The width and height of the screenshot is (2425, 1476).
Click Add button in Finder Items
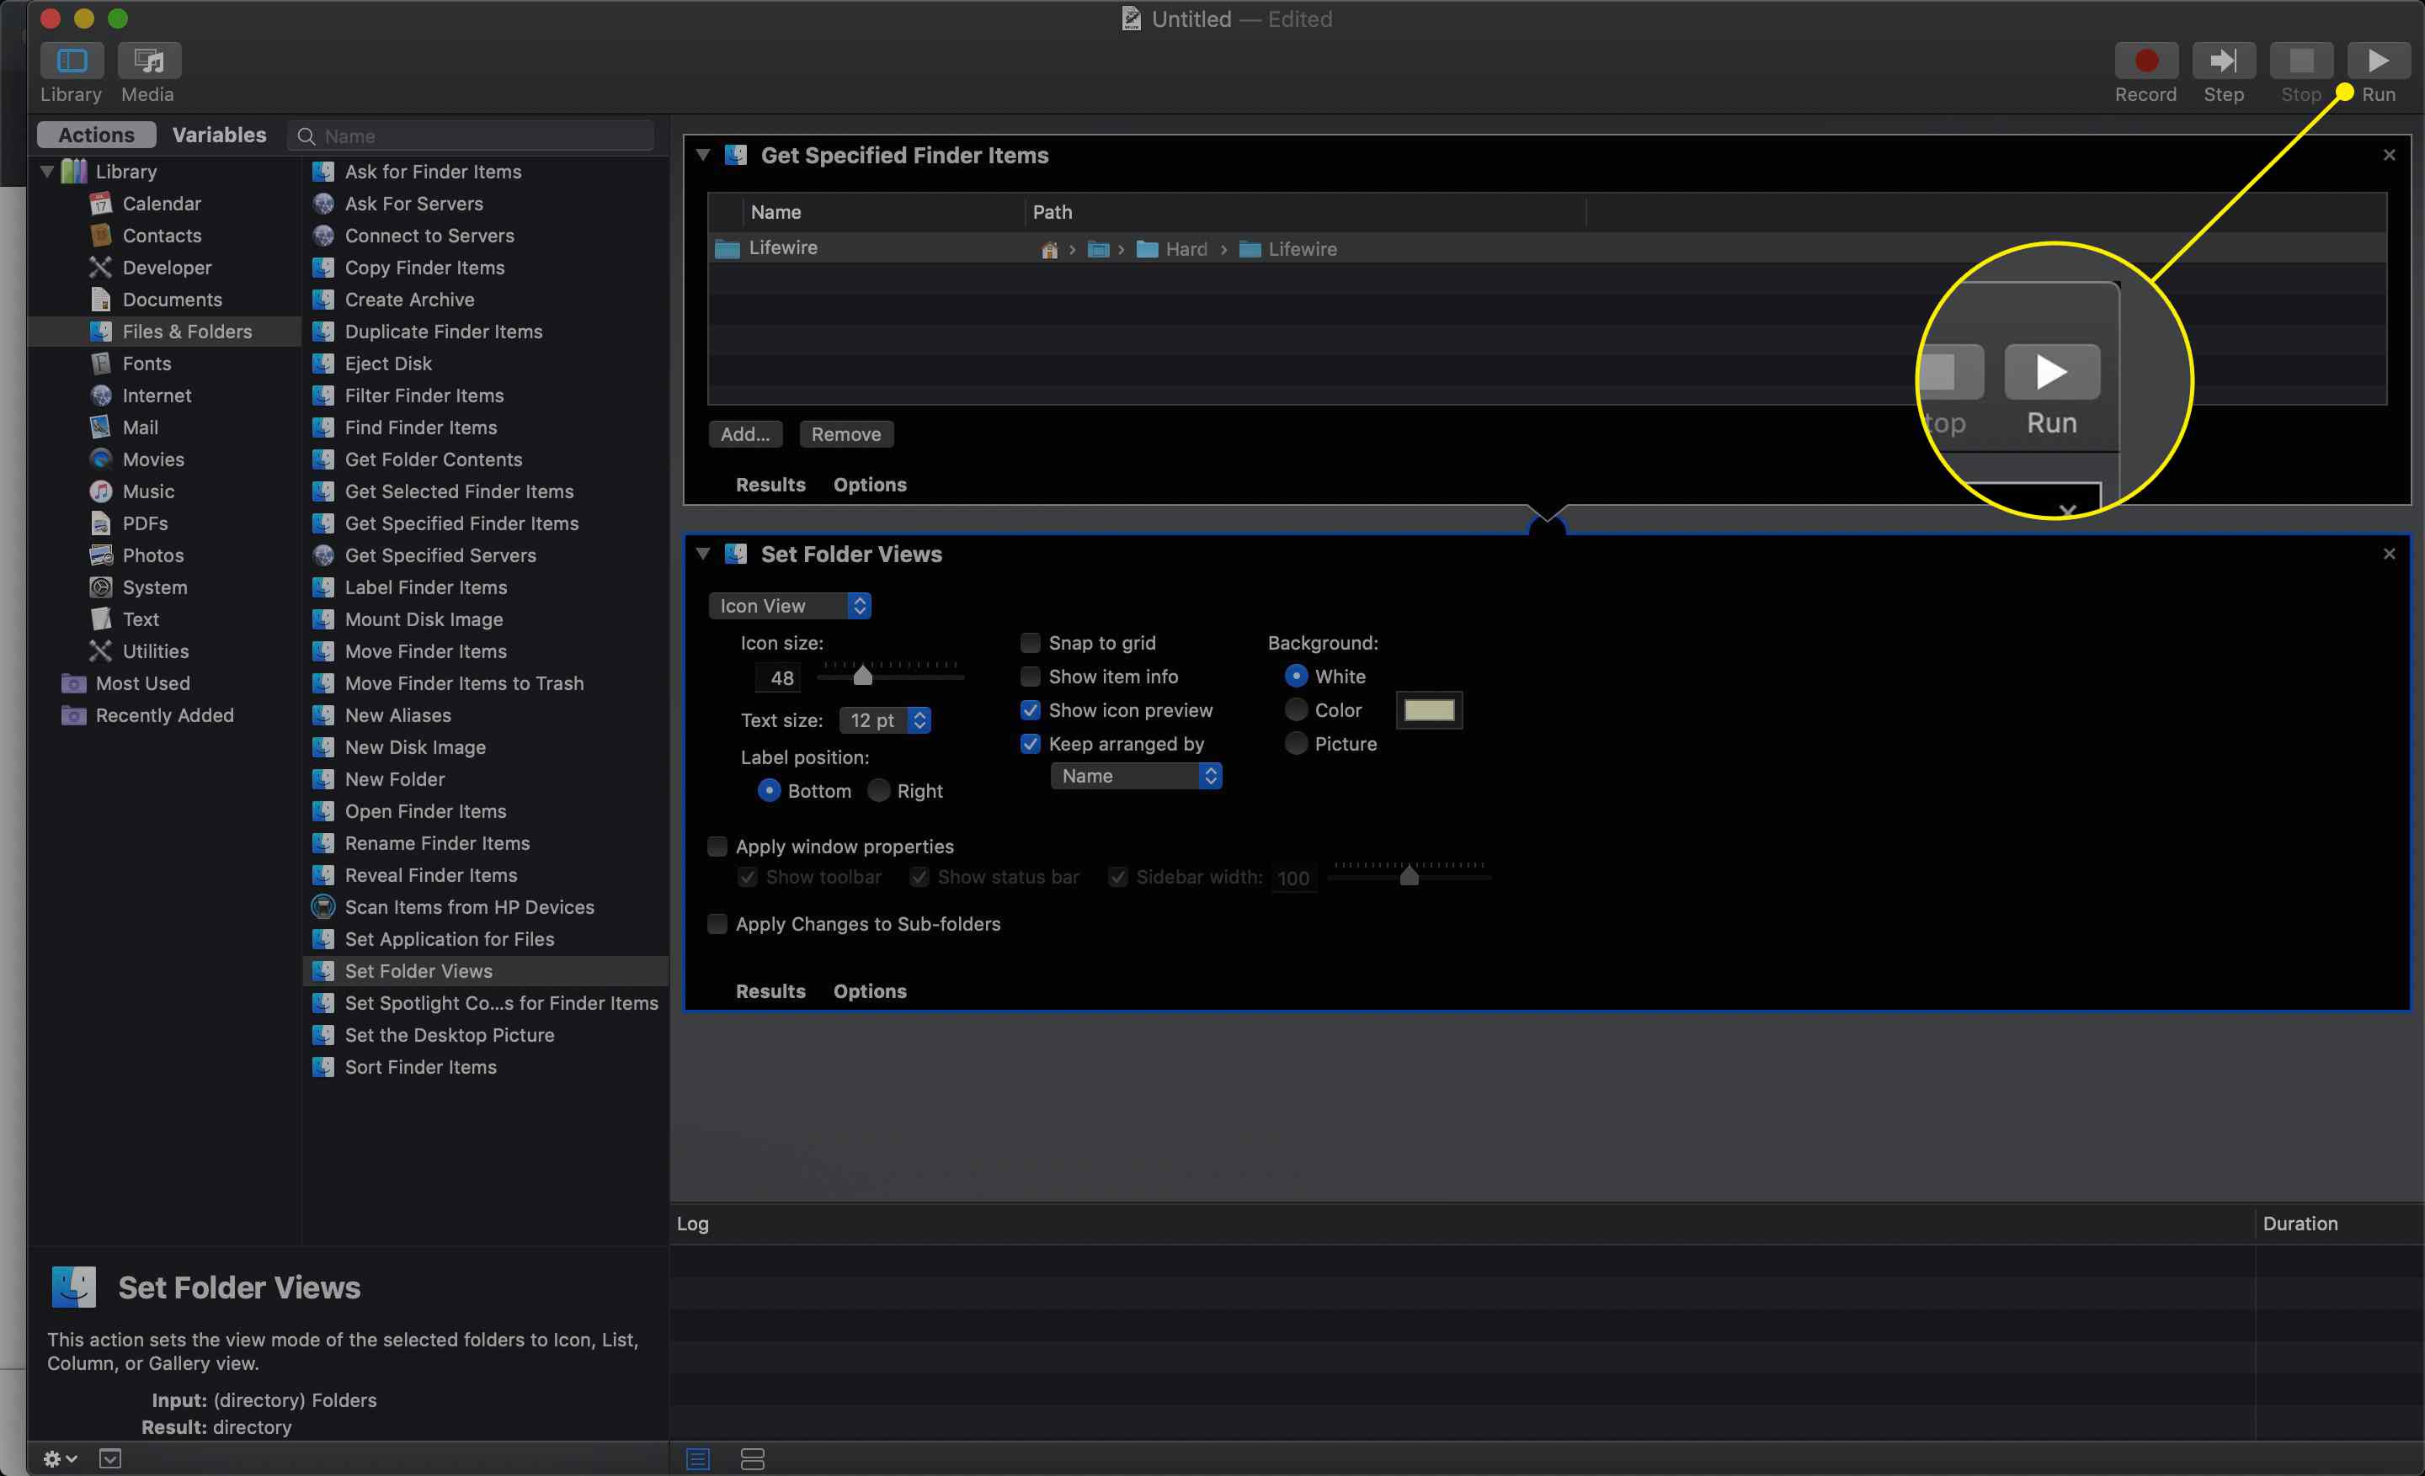click(x=745, y=433)
